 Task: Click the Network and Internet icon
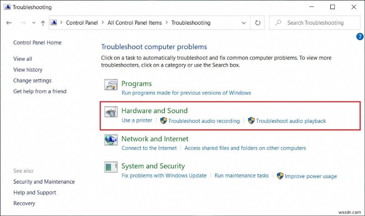[111, 140]
